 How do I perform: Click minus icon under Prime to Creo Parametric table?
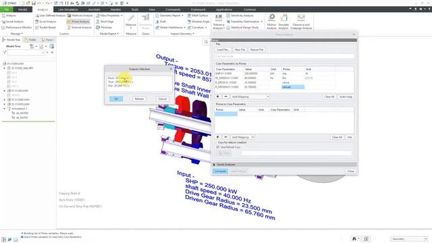225,137
